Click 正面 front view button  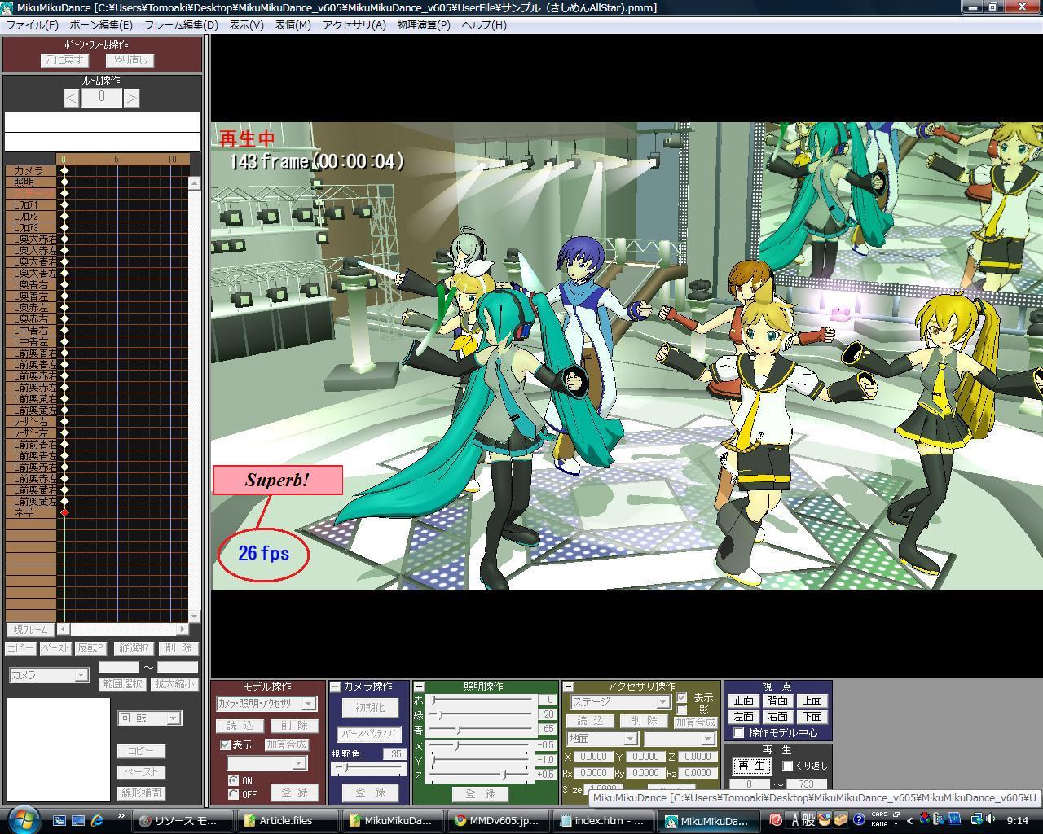[744, 700]
